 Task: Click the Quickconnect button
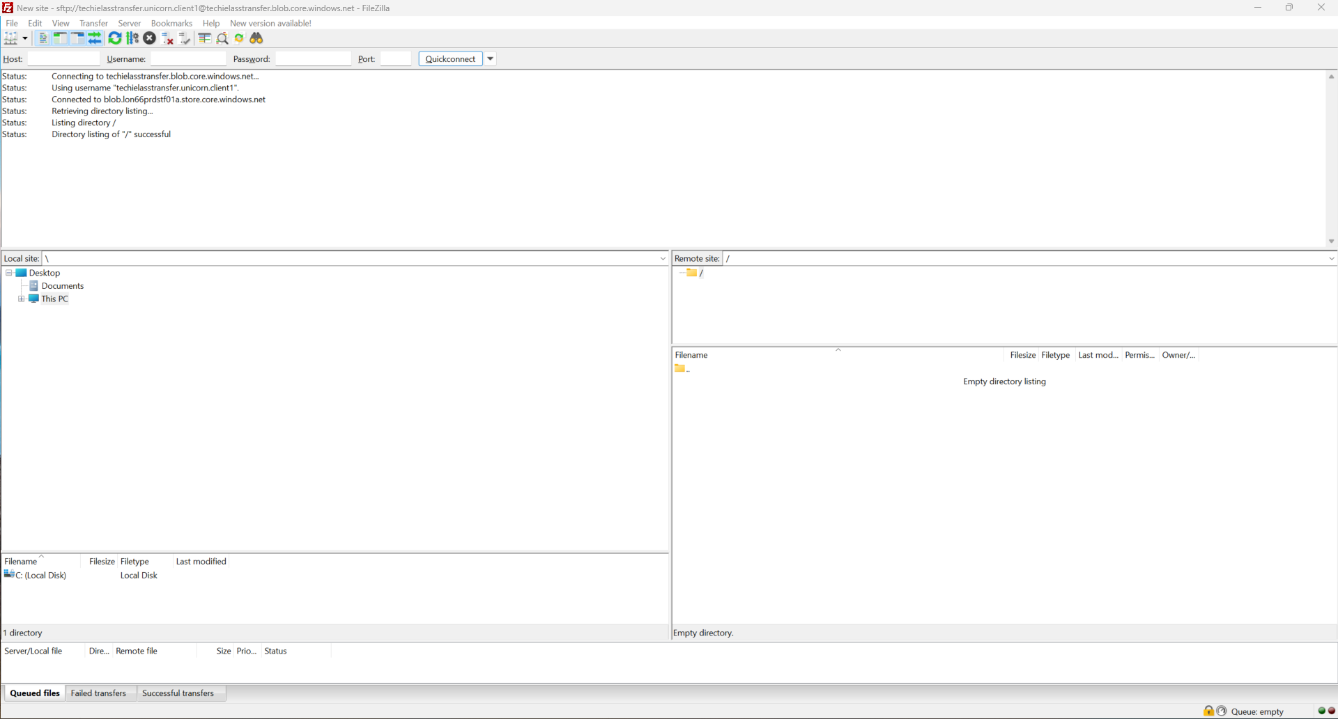450,59
